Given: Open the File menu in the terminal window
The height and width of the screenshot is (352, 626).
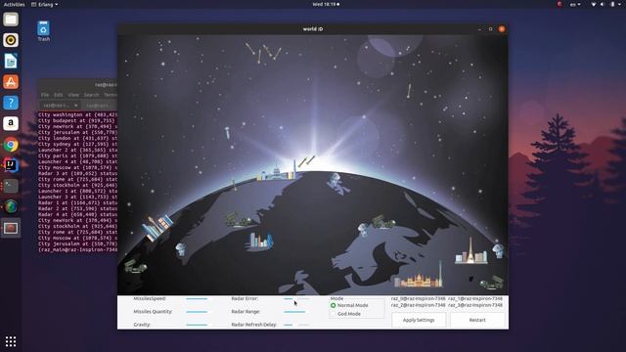Looking at the screenshot, I should (45, 95).
